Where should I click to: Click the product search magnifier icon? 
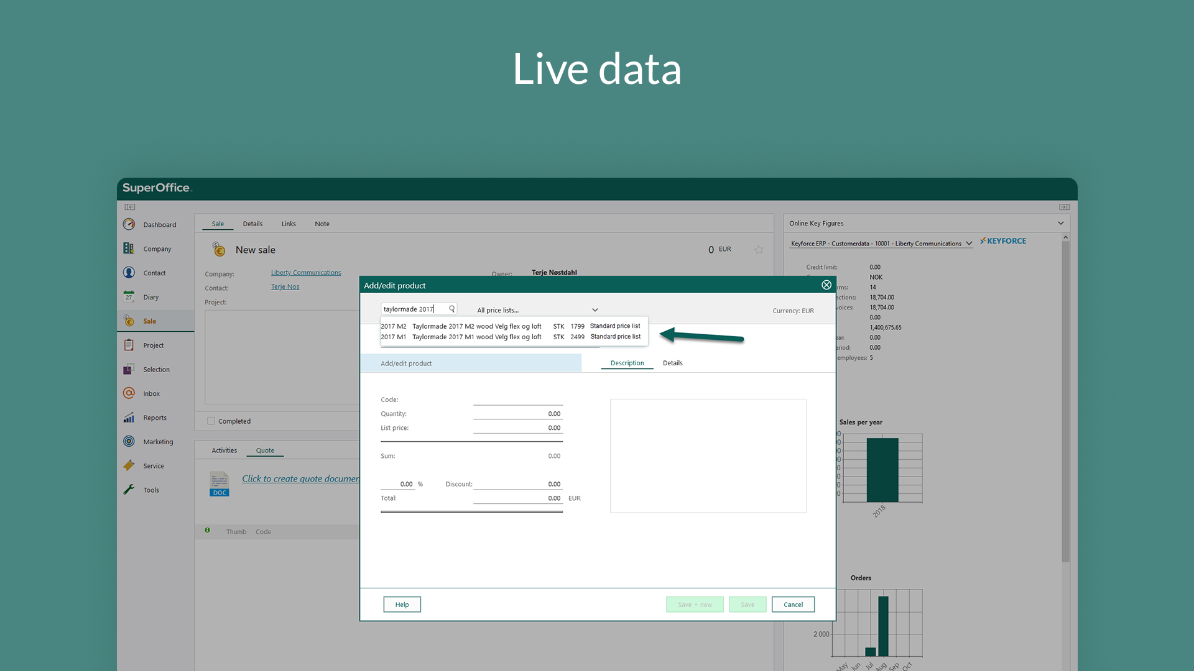(x=452, y=309)
